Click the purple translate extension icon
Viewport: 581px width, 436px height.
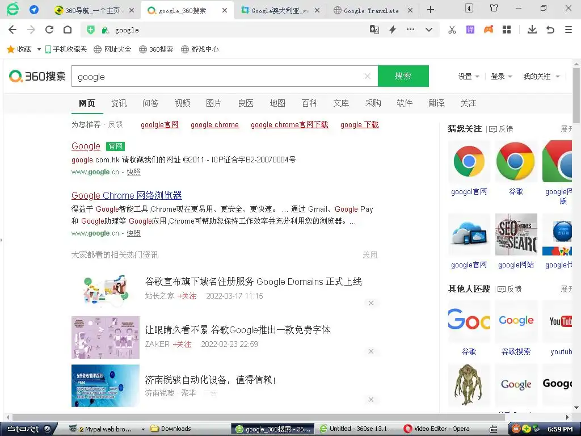tap(470, 30)
